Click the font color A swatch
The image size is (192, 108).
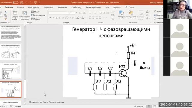coord(83,18)
